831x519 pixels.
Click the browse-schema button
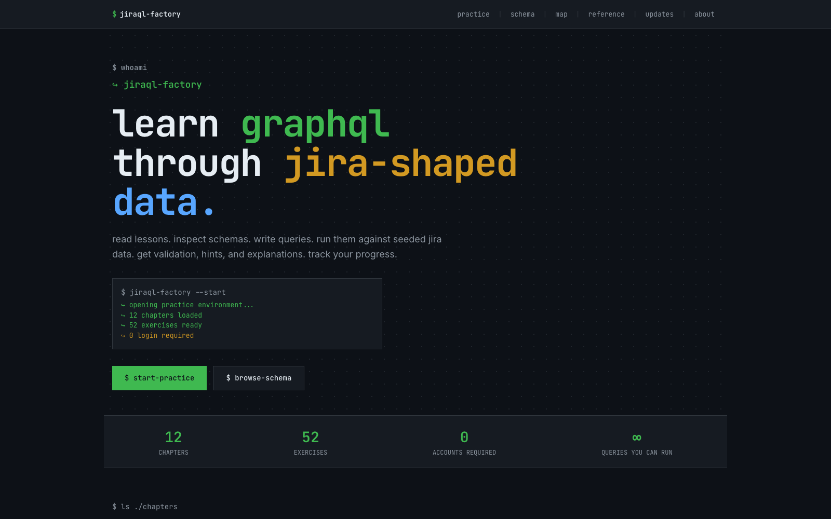tap(259, 378)
